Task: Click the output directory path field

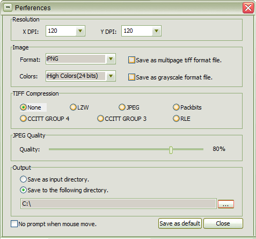Action: point(119,204)
